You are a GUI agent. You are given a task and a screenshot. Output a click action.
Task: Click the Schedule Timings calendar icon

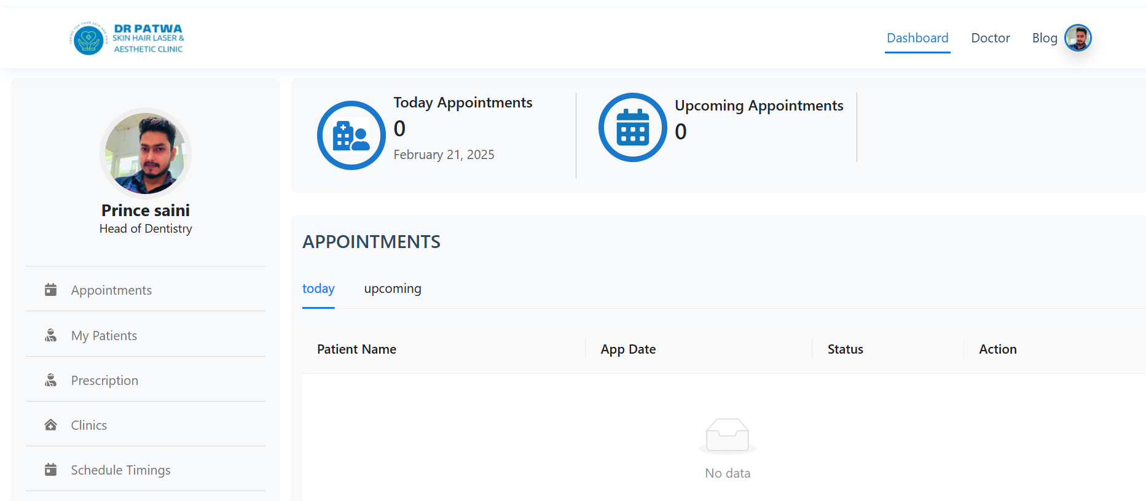[x=51, y=470]
